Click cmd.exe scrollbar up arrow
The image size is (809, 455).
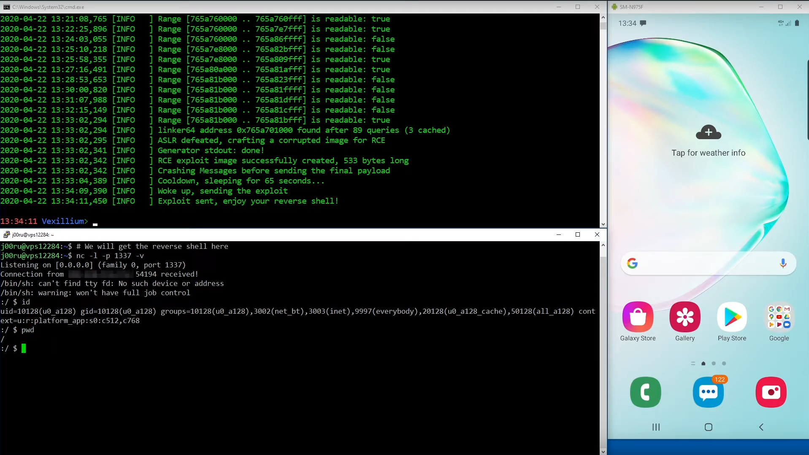[x=603, y=18]
